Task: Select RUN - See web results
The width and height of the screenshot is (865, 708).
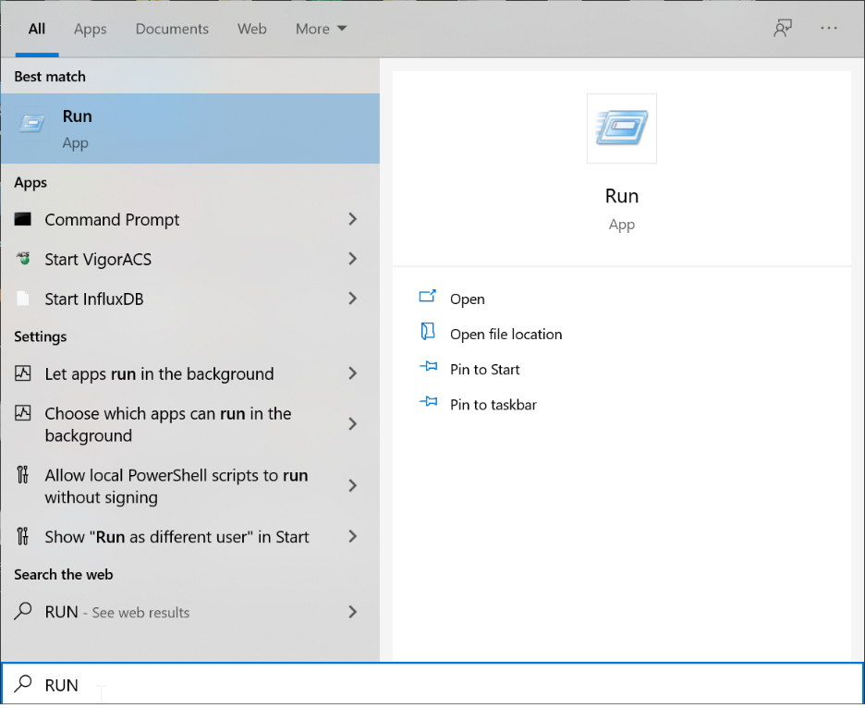Action: [x=117, y=613]
